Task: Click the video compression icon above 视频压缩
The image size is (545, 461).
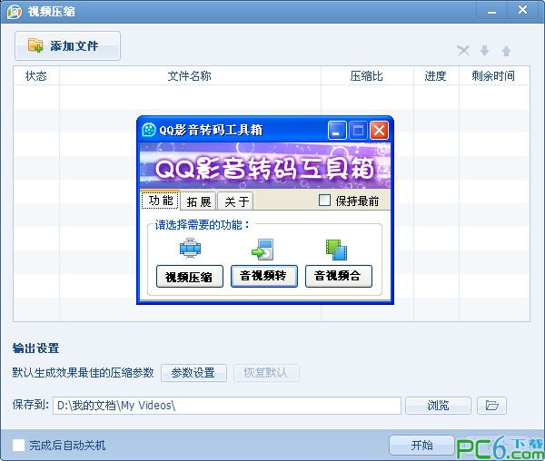Action: (190, 249)
